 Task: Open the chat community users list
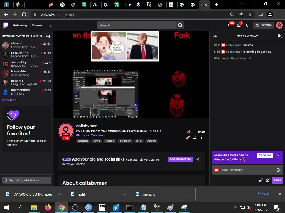pos(279,36)
